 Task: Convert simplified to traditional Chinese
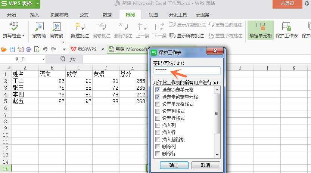point(56,30)
